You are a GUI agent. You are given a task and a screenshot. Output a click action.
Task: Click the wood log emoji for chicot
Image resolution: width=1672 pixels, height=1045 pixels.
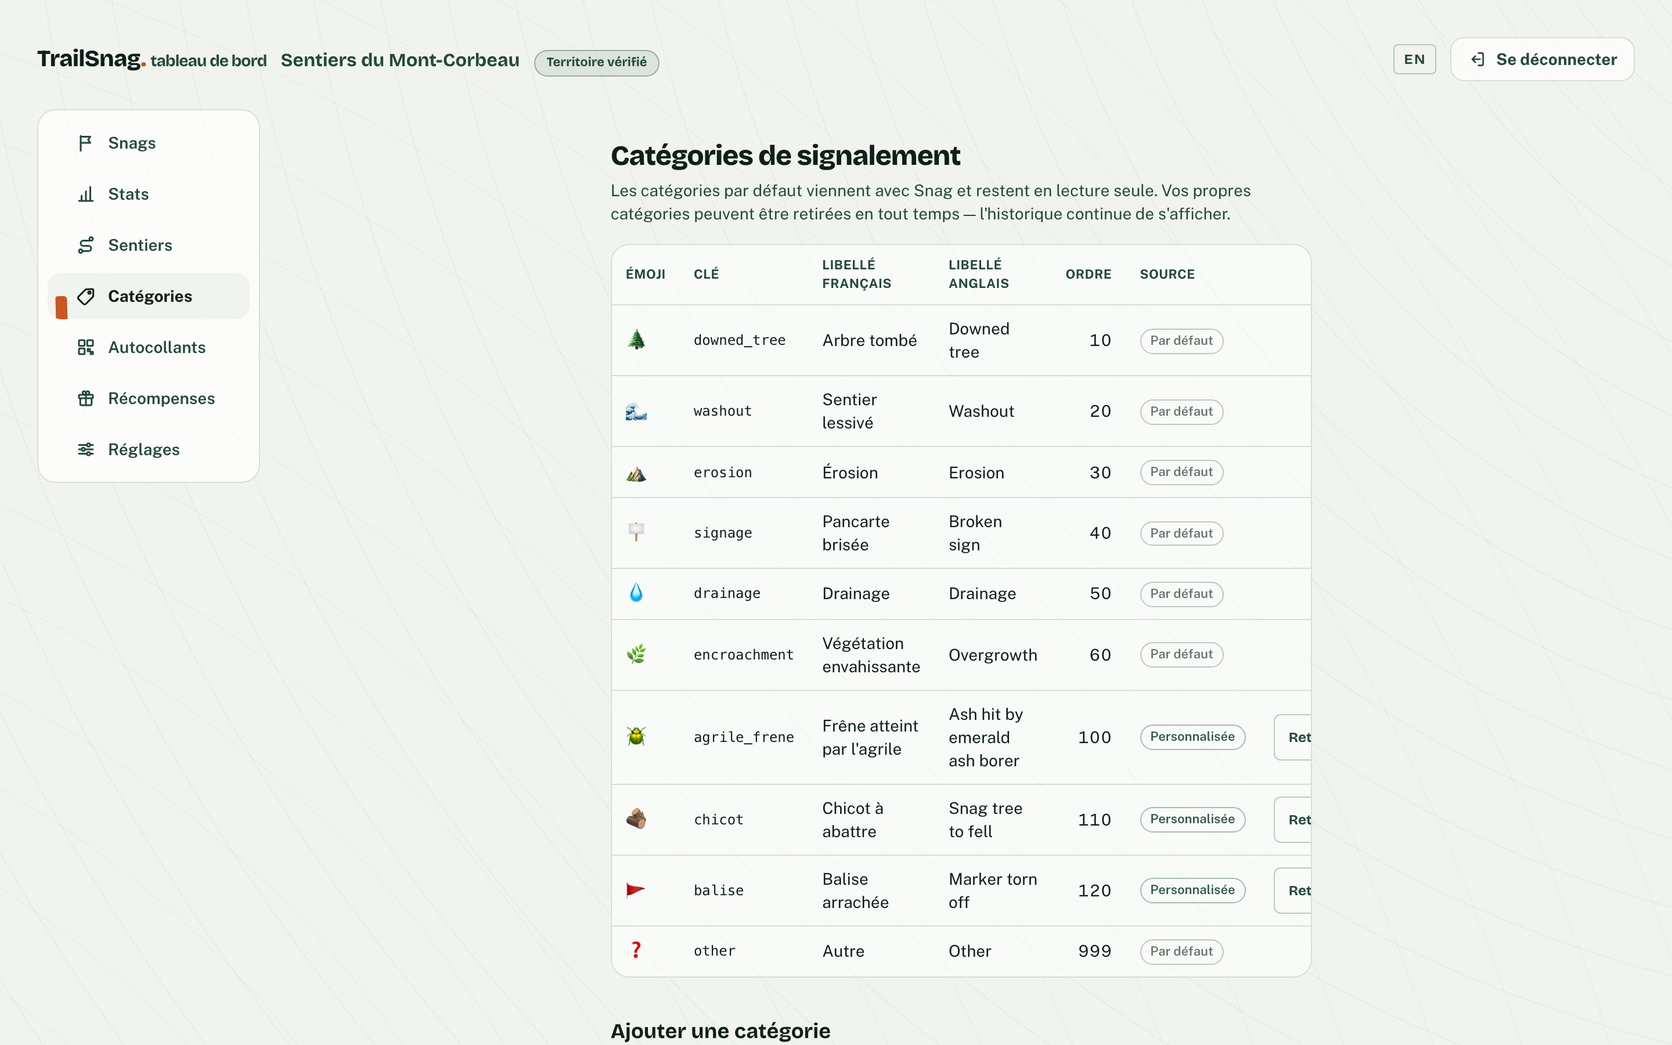(636, 819)
